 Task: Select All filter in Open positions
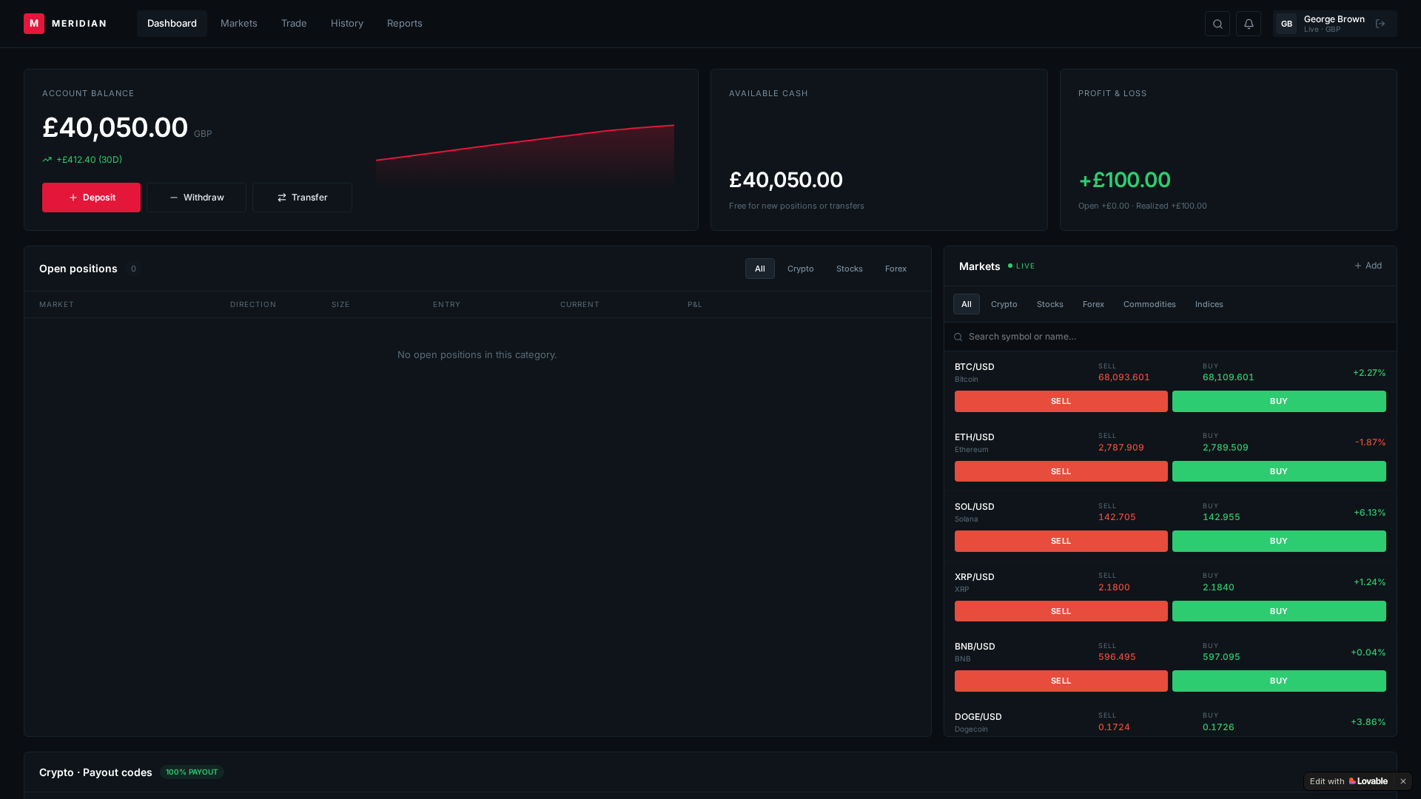click(x=760, y=269)
